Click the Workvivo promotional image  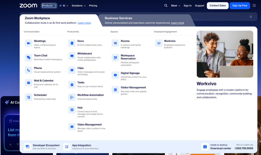[225, 54]
